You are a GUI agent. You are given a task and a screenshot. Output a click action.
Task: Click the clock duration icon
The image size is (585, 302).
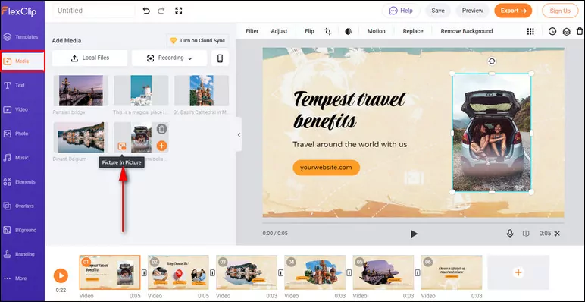[552, 31]
